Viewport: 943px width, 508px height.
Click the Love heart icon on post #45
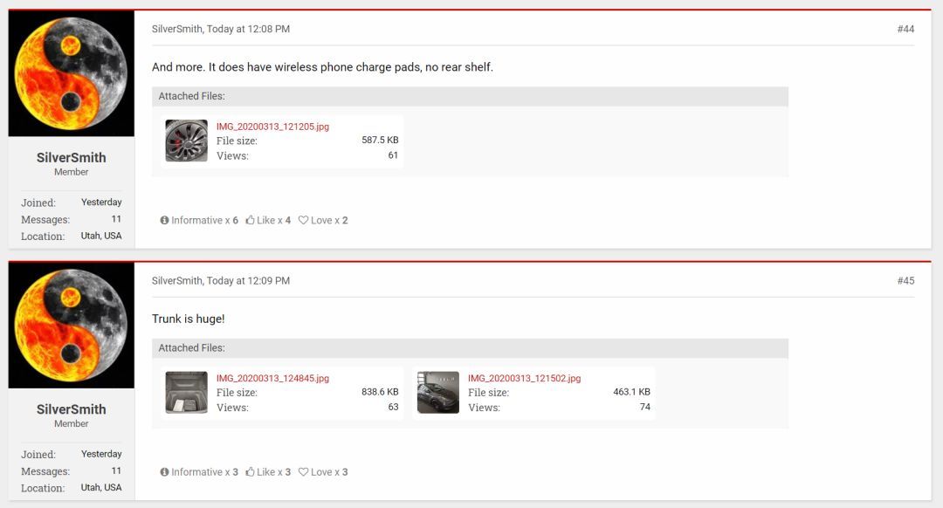coord(304,472)
